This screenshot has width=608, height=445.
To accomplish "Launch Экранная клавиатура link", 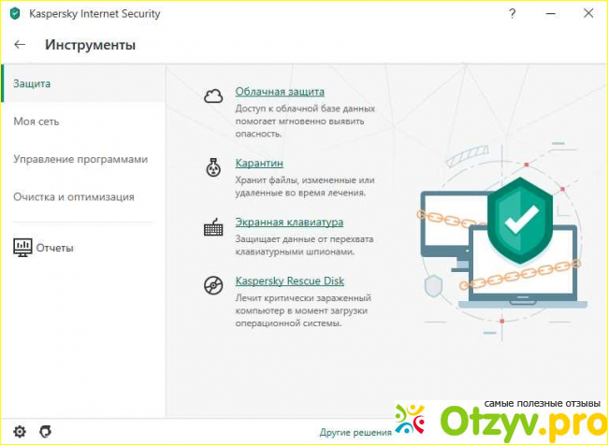I will pos(289,222).
